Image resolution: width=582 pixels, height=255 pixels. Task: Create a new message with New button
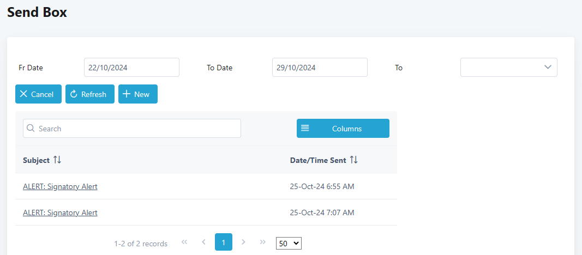coord(137,94)
